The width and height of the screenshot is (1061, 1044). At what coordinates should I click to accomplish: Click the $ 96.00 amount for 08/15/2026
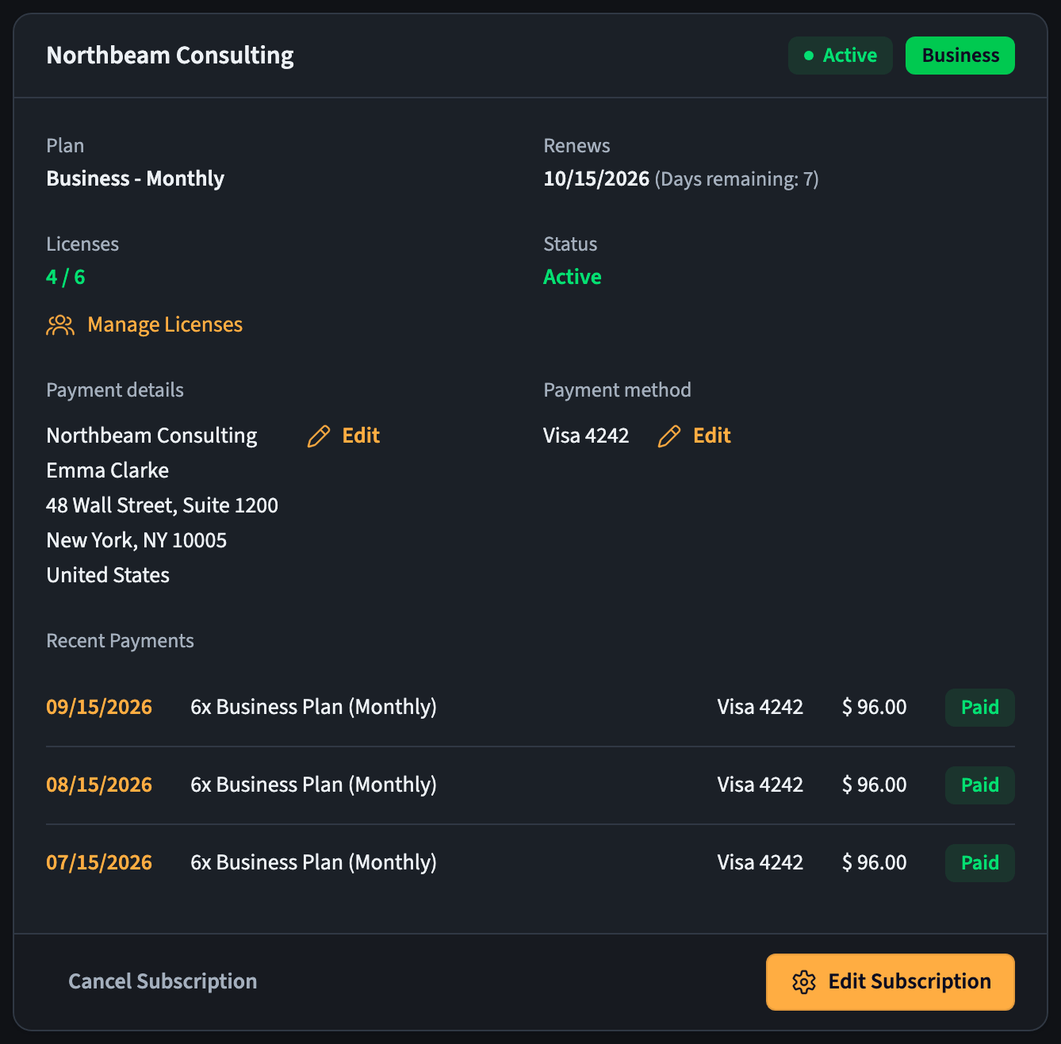[x=874, y=785]
